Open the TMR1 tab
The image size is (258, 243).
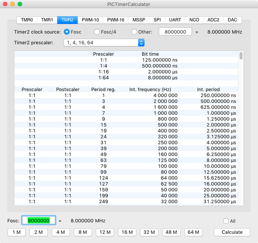click(47, 20)
